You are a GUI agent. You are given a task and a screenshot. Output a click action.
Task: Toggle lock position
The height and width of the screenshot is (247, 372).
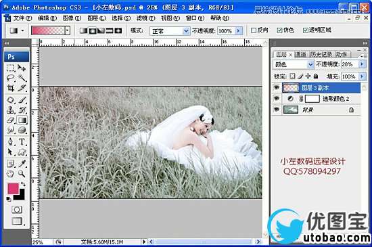click(308, 76)
